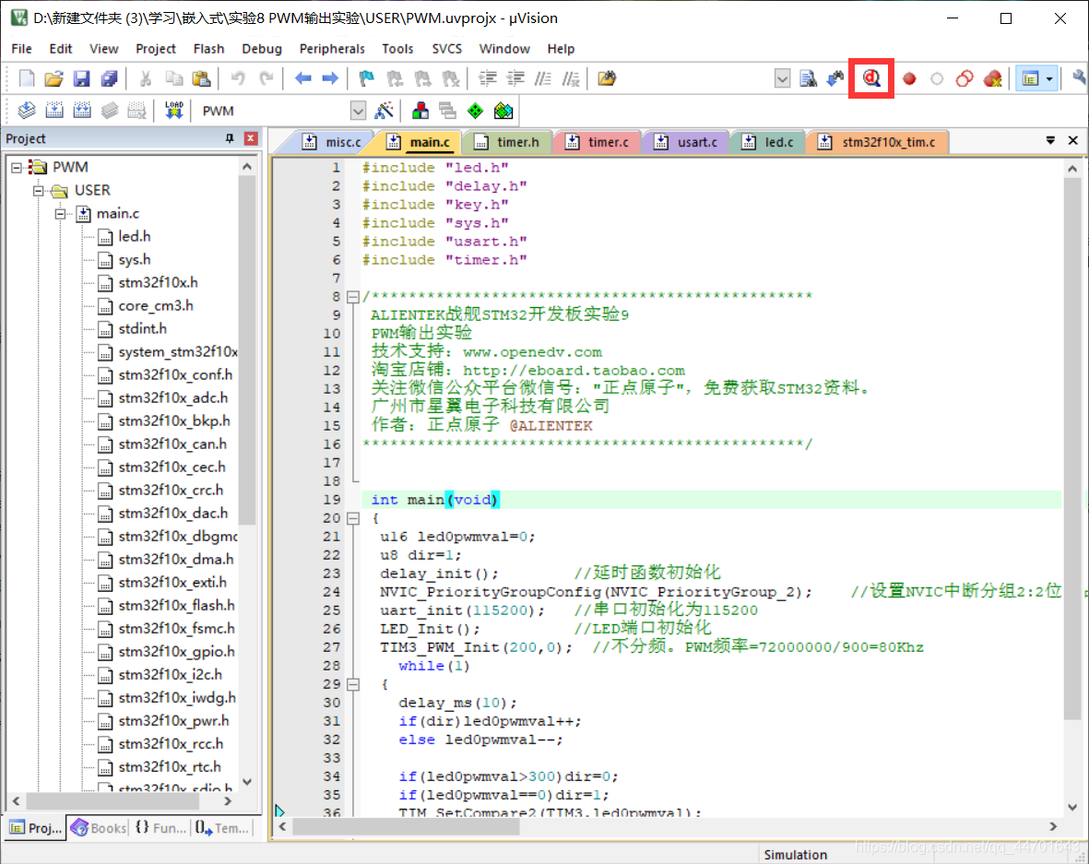Screen dimensions: 1089x864
Task: Navigate forwards with the blue right arrow
Action: tap(331, 78)
